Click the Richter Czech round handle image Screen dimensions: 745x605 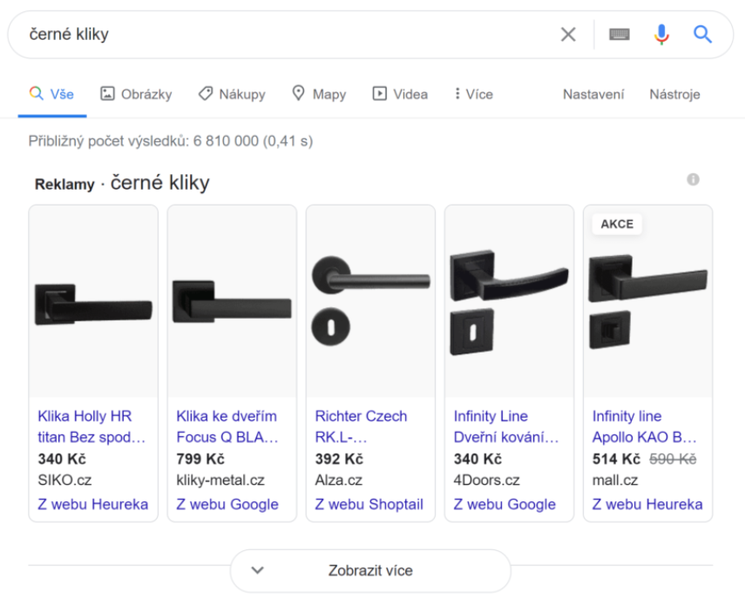click(x=370, y=301)
